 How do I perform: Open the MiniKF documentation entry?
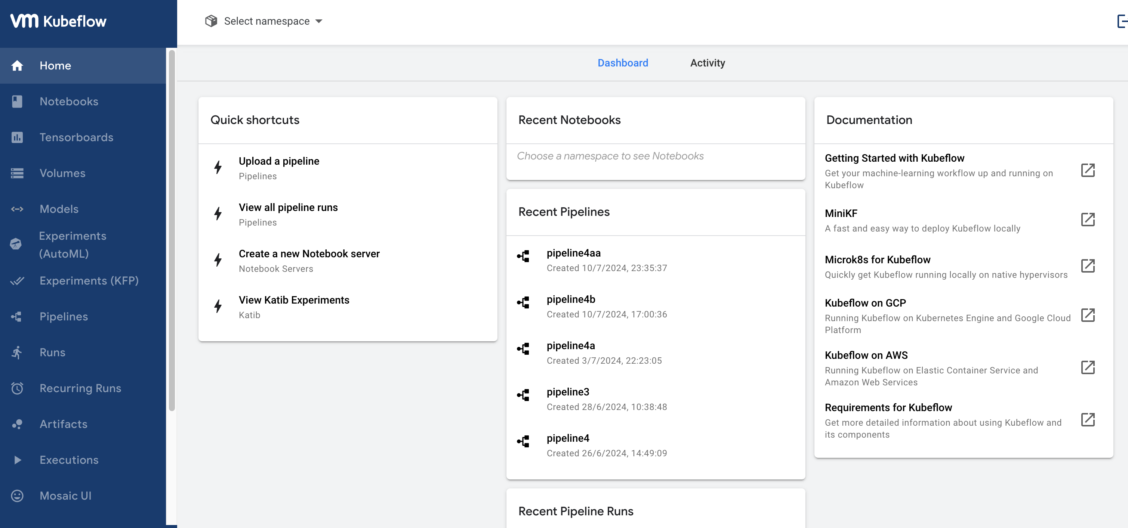point(963,220)
